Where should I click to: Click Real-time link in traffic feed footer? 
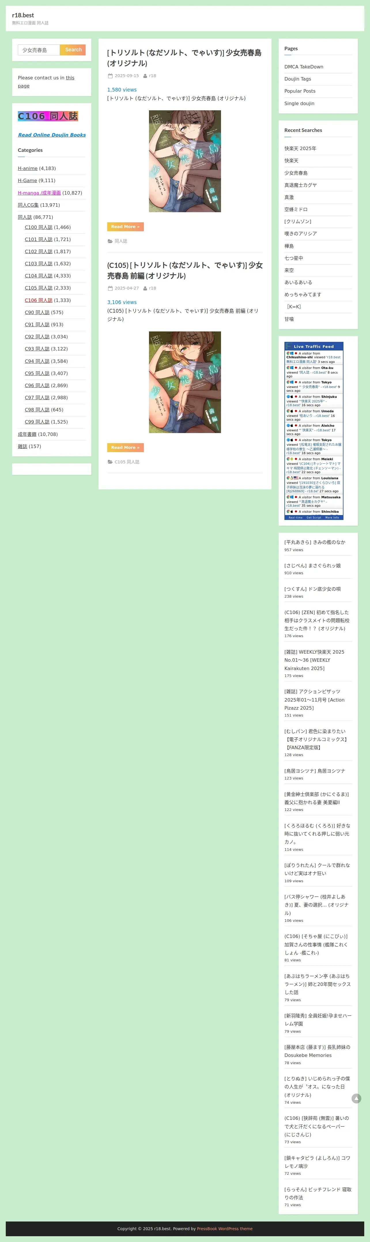tap(295, 517)
